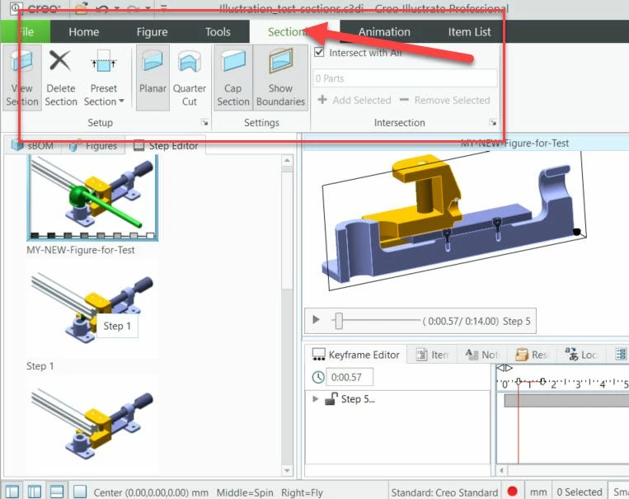Open the Keyframe Editor tab
Viewport: 629px width, 499px height.
pyautogui.click(x=356, y=355)
